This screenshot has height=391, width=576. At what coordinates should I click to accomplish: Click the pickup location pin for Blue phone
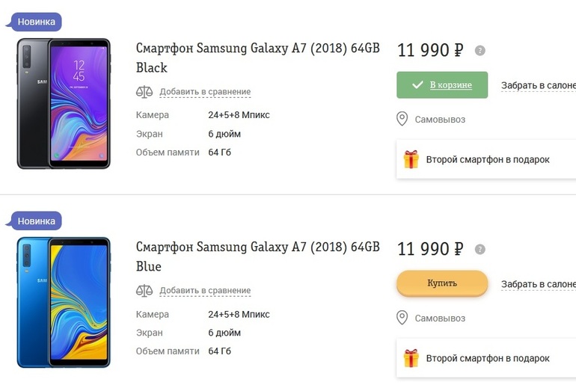(402, 318)
